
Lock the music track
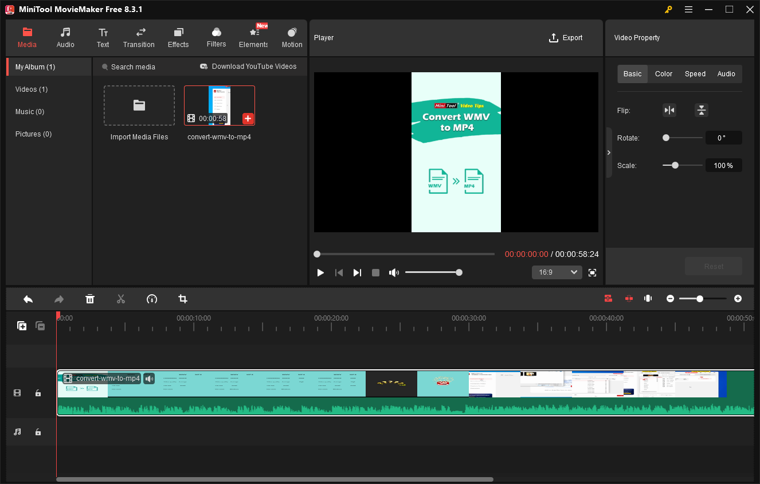[38, 432]
